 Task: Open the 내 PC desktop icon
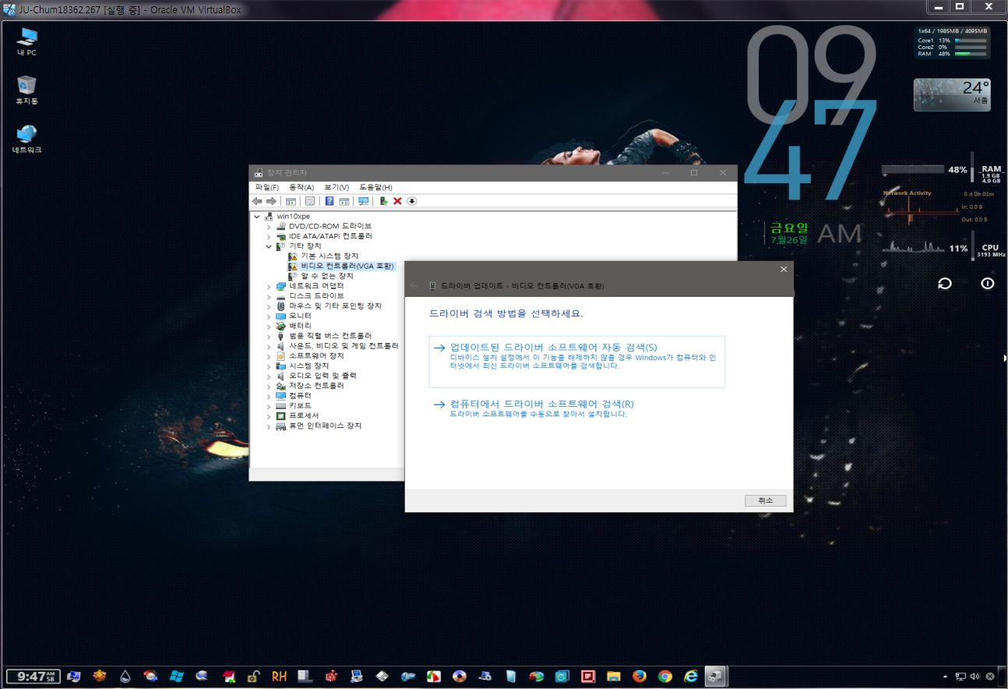click(26, 42)
